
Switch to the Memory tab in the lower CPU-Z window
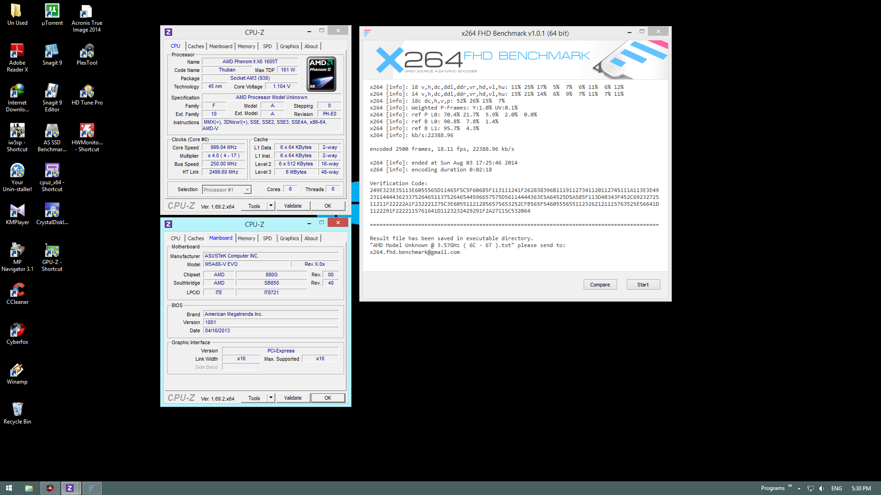coord(246,238)
